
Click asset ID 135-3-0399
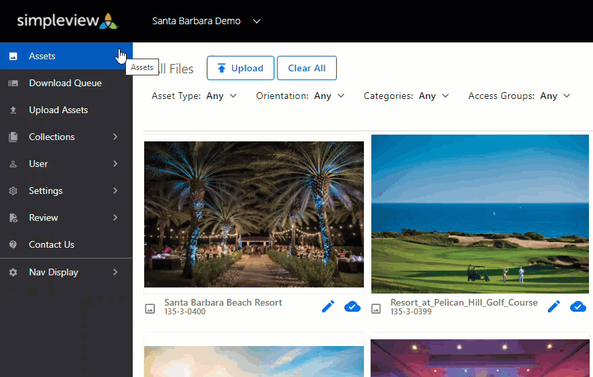tap(411, 312)
